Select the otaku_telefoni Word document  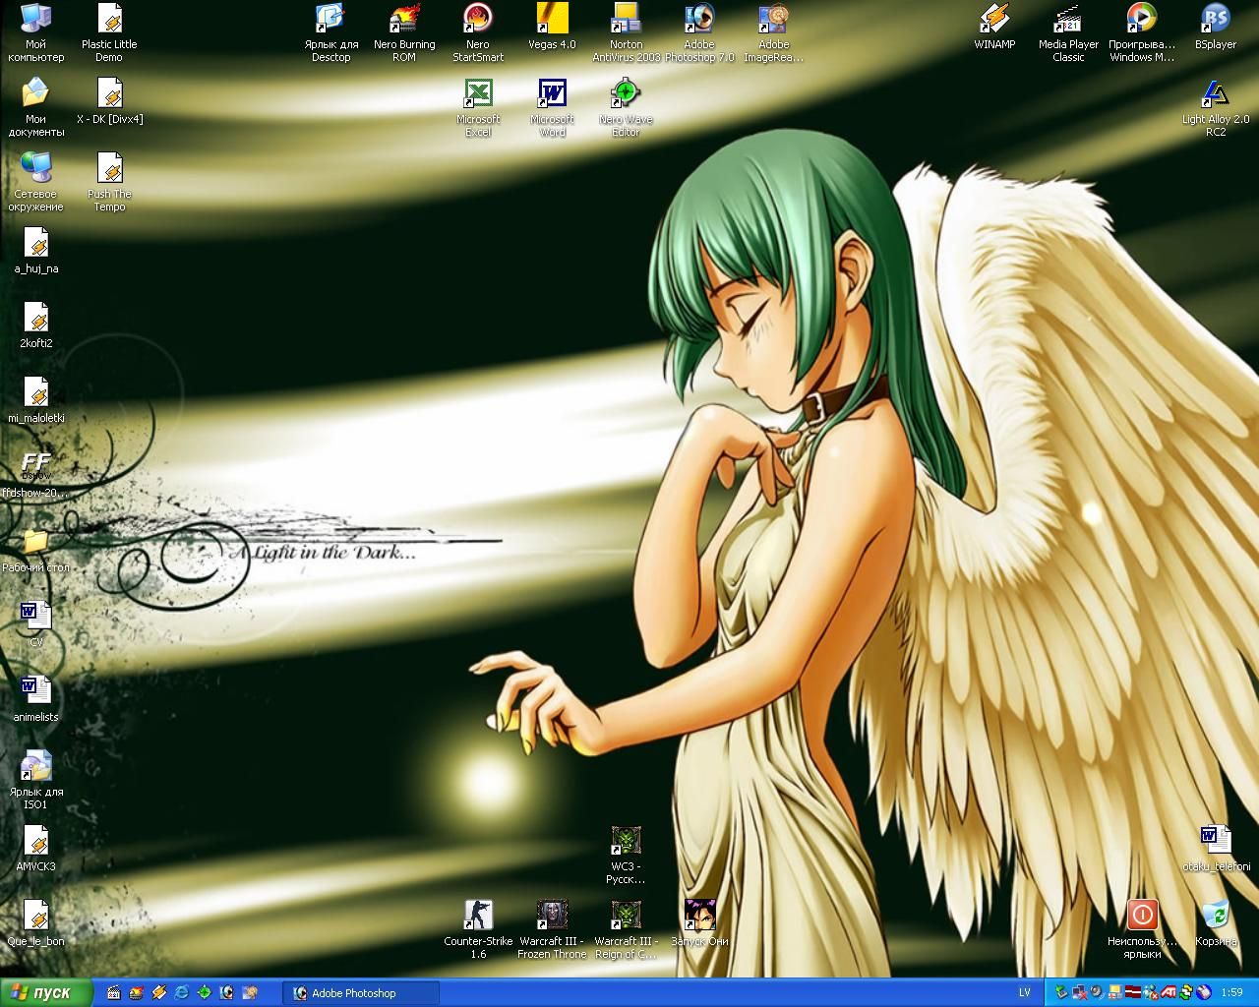point(1216,849)
